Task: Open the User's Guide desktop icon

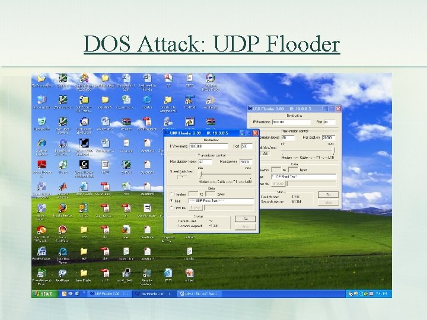Action: point(84,189)
